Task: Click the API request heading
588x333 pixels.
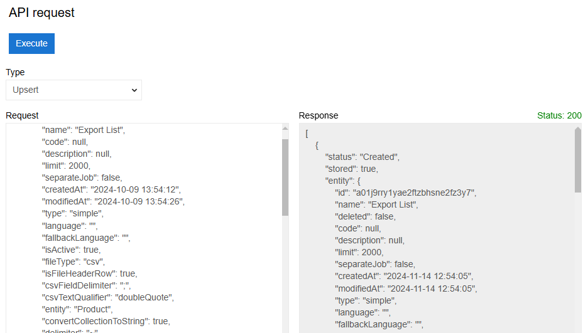Action: click(41, 13)
